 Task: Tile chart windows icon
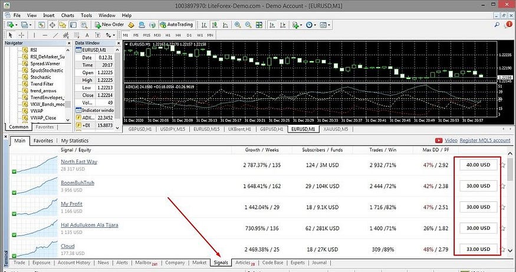click(259, 25)
